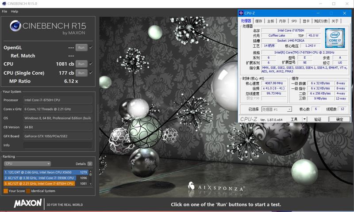Click the Cinebench R15 logo sphere icon

pos(15,26)
